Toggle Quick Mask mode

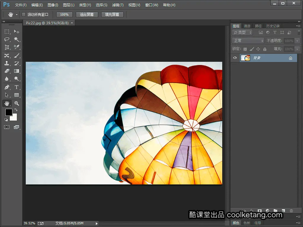point(7,127)
